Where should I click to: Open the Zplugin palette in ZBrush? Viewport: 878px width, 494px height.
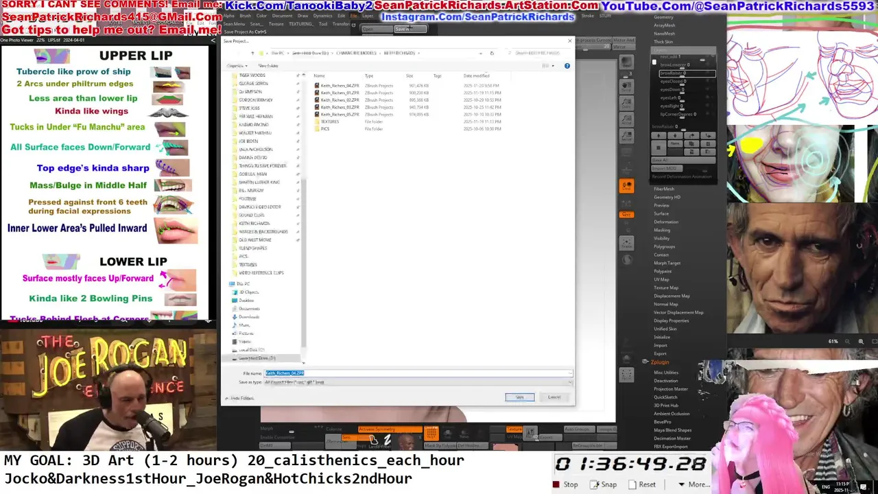coord(659,362)
